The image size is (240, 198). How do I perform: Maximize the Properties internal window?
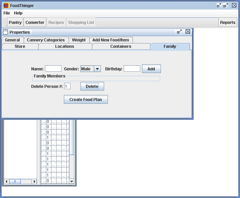point(179,32)
